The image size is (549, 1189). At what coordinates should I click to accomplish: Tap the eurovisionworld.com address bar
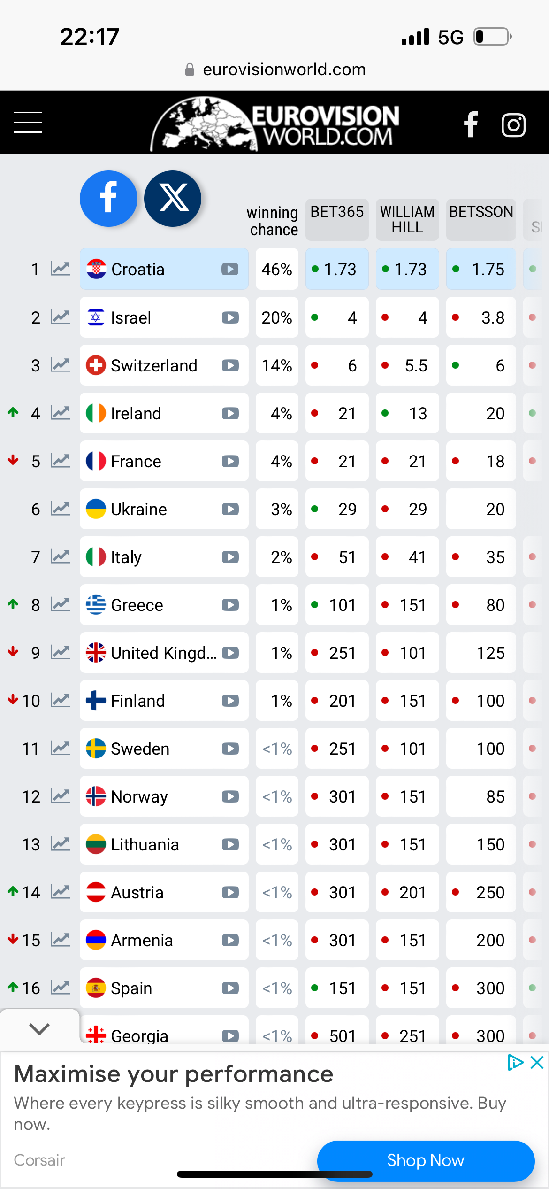275,69
